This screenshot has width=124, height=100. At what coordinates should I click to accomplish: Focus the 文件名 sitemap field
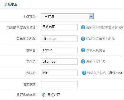pos(59,61)
